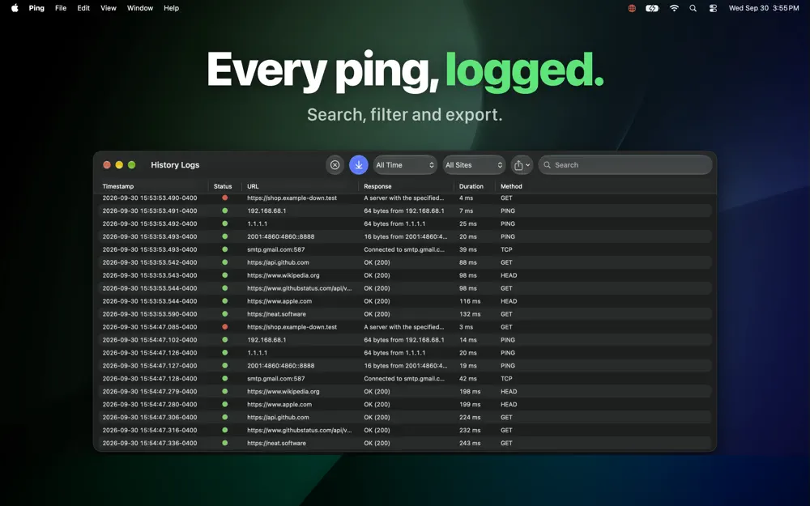The width and height of the screenshot is (810, 506).
Task: Select 192.168.68.1 URL at 15:54:47.102
Action: pyautogui.click(x=266, y=340)
